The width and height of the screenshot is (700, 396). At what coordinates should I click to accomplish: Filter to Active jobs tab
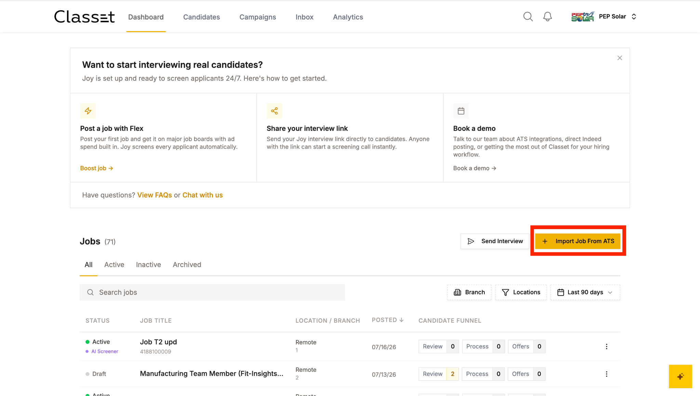[114, 265]
